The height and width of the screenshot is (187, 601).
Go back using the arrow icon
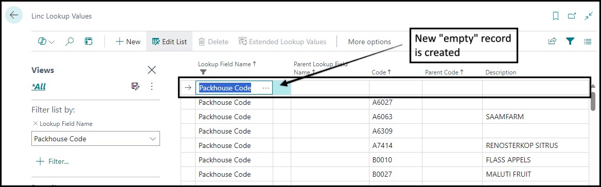[14, 15]
